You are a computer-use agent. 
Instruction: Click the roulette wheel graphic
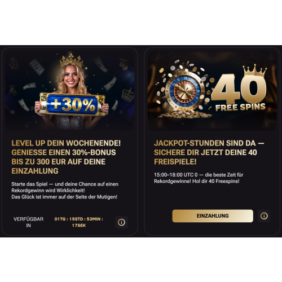pos(185,91)
